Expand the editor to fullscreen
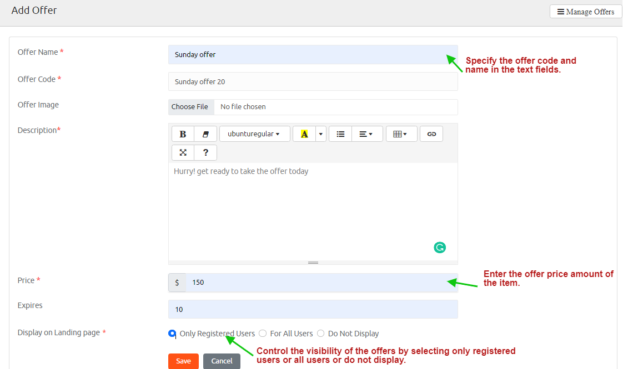 click(x=183, y=152)
